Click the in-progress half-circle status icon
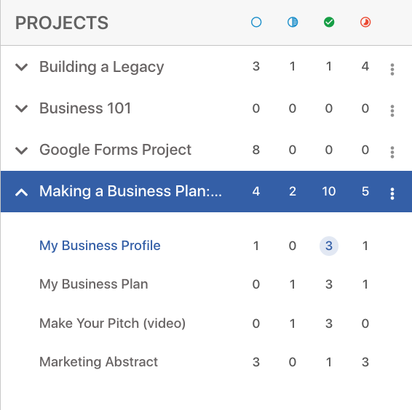The height and width of the screenshot is (410, 412). point(293,23)
